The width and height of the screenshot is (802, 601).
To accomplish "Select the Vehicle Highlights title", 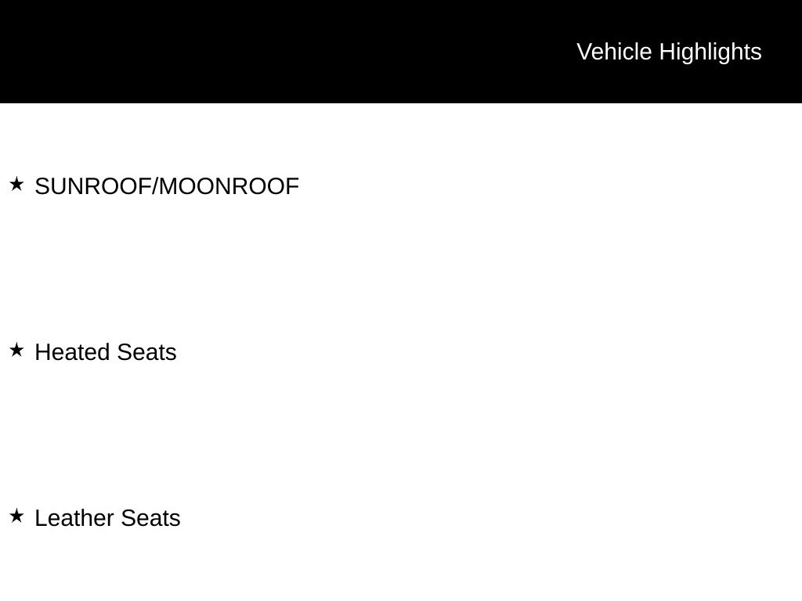I will 669,52.
